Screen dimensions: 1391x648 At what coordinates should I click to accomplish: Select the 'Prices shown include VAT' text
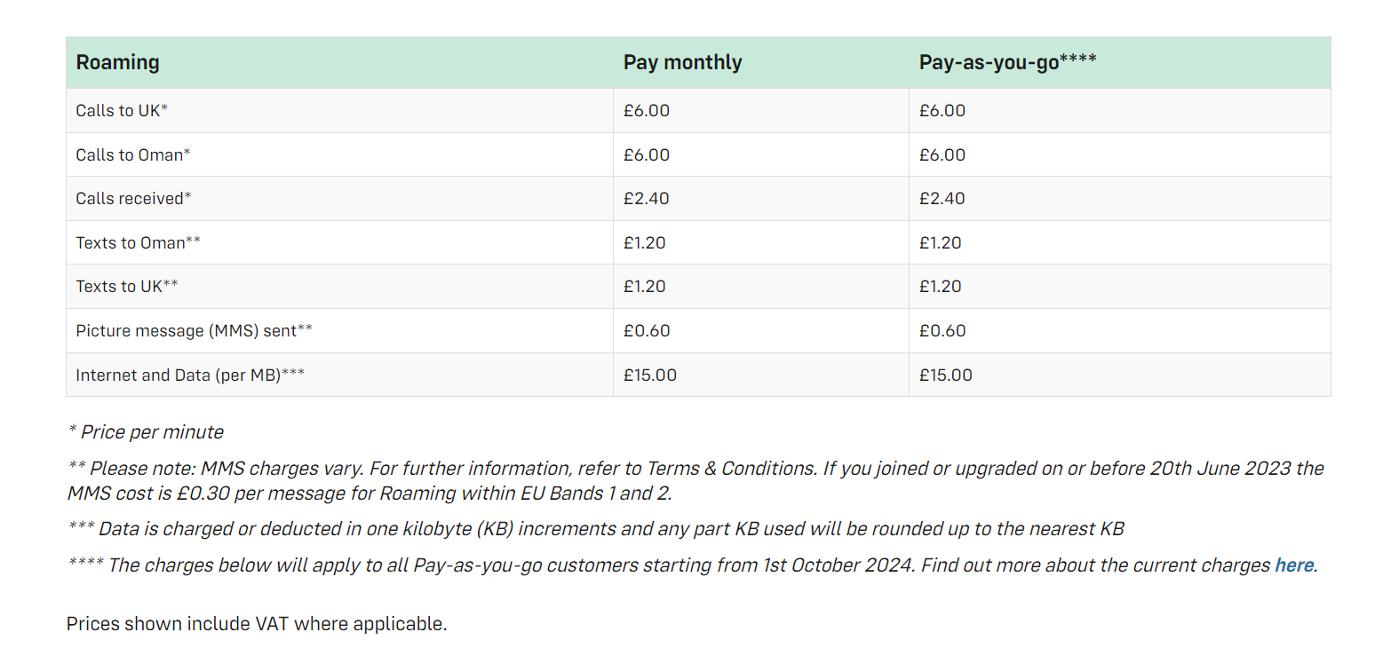click(257, 624)
